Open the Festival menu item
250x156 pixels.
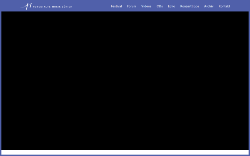(116, 6)
